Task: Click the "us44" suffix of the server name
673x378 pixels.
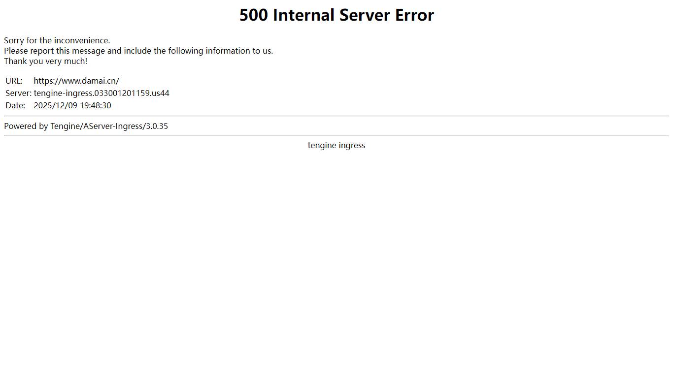Action: click(x=161, y=93)
